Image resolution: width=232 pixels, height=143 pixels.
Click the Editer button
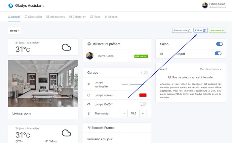200,30
